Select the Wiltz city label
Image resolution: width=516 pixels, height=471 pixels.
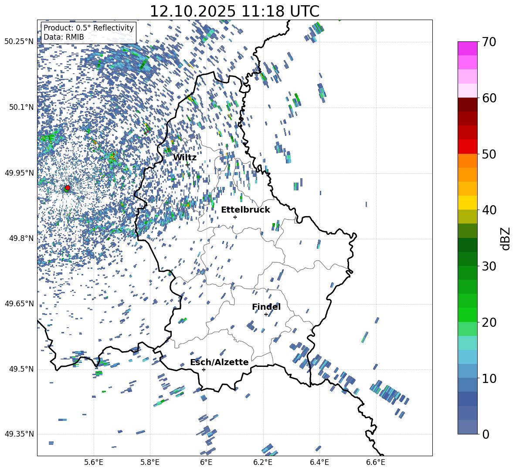point(185,158)
